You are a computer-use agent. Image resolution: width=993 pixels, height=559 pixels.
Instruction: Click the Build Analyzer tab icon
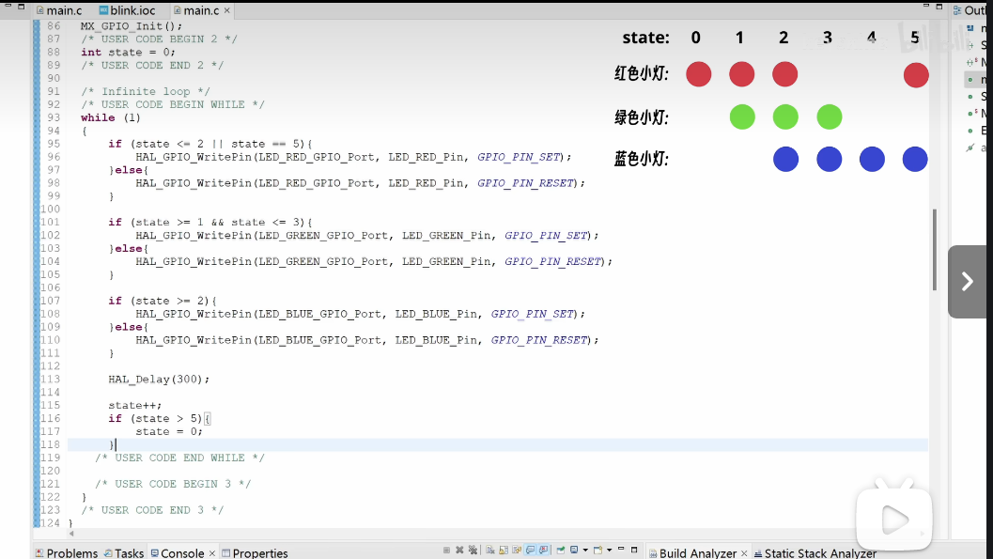click(x=653, y=553)
